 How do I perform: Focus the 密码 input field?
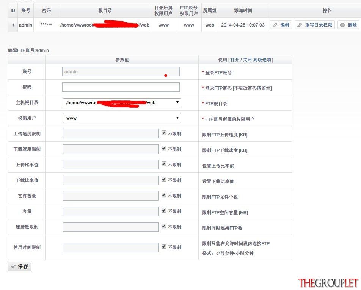coord(121,87)
